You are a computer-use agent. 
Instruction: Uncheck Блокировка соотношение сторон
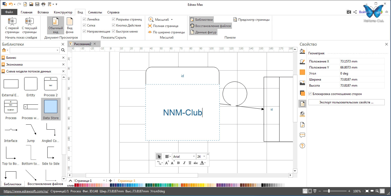(x=310, y=94)
